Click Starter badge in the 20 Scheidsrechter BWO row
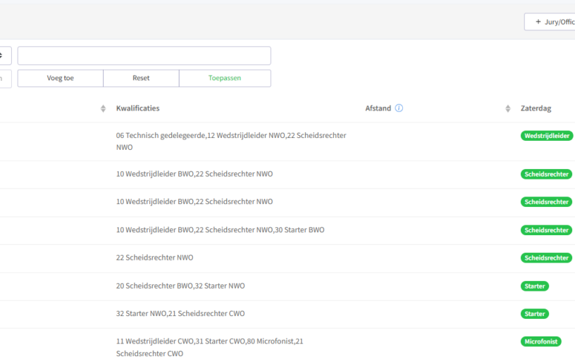 click(x=534, y=286)
